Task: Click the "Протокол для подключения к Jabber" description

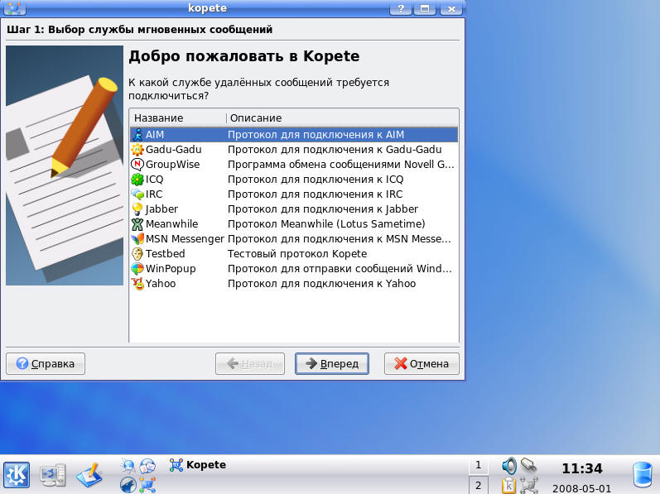Action: pyautogui.click(x=323, y=209)
